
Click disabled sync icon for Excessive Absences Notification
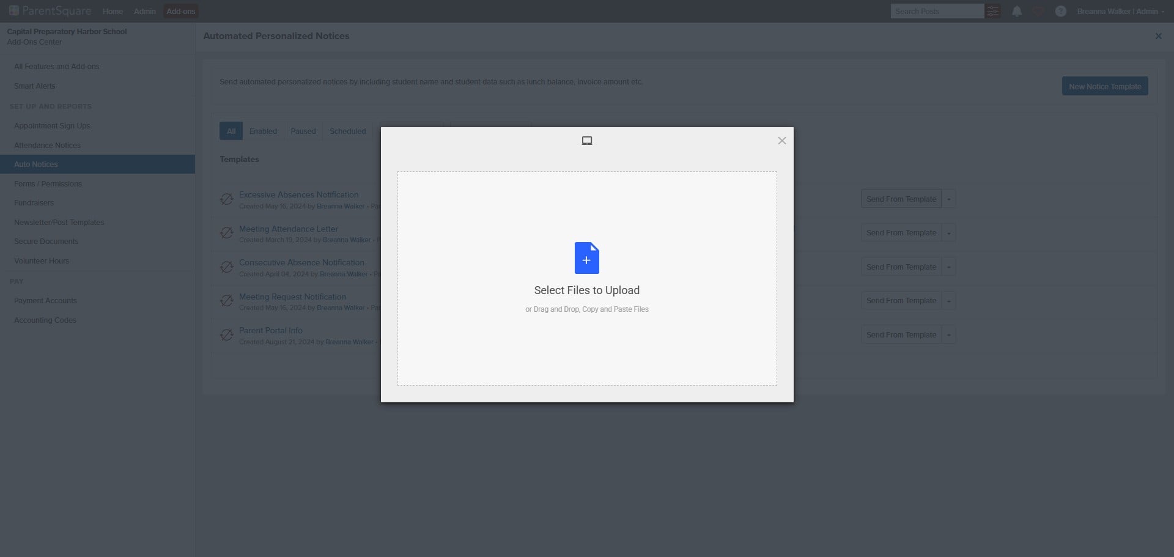[x=227, y=199]
